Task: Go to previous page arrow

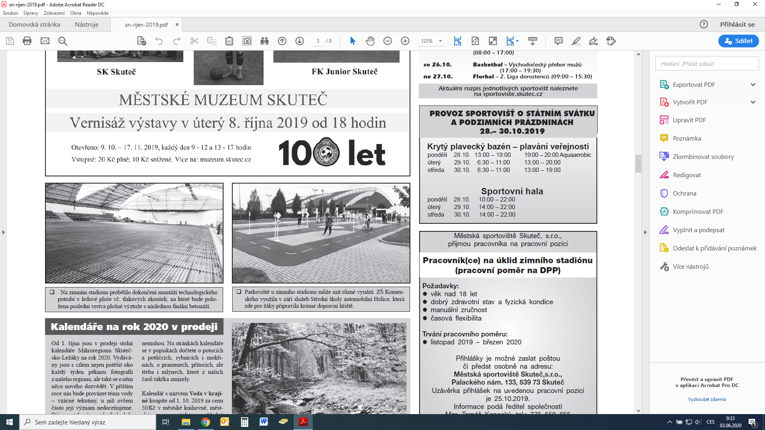Action: (282, 41)
